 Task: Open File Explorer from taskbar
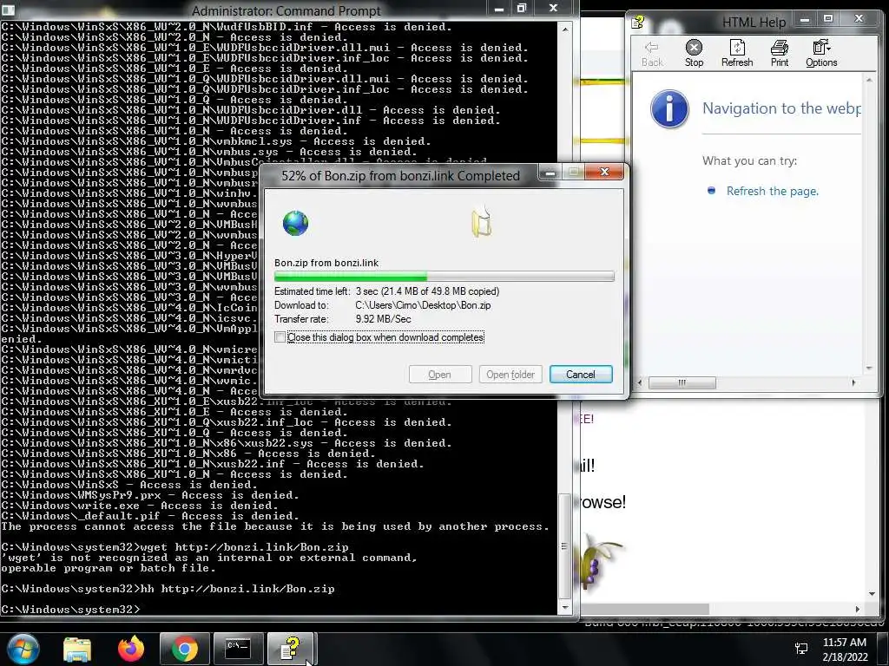(x=77, y=649)
